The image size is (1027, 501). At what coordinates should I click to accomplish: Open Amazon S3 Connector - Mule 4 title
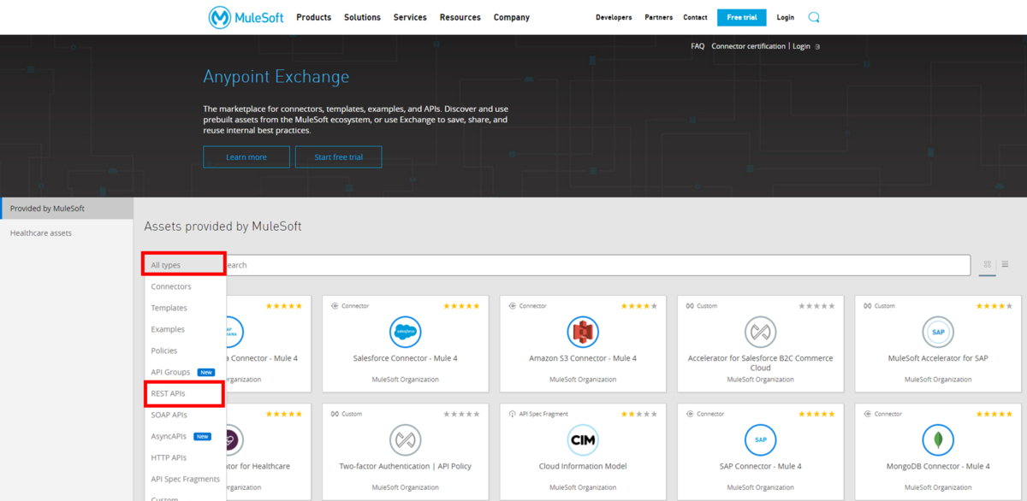coord(583,358)
